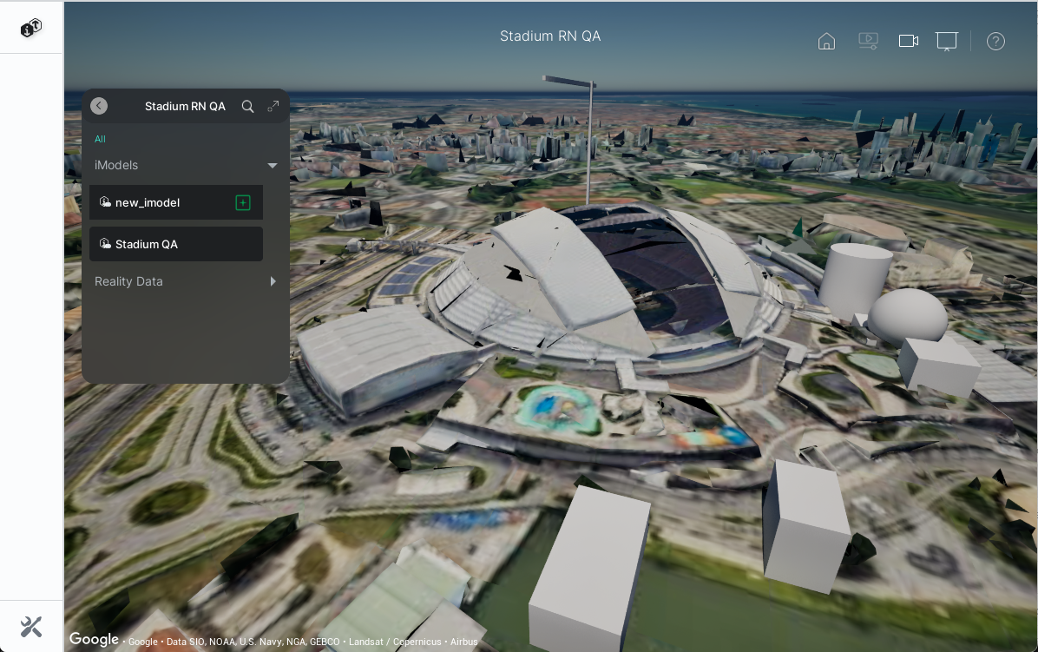Click the Reality Data section label

[x=128, y=281]
